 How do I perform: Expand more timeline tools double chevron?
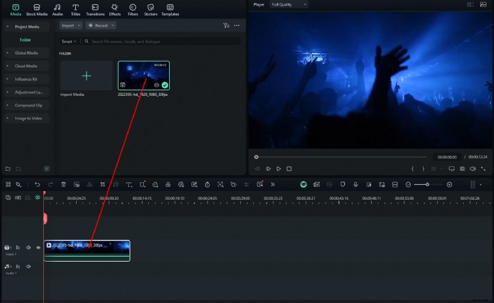[x=273, y=185]
